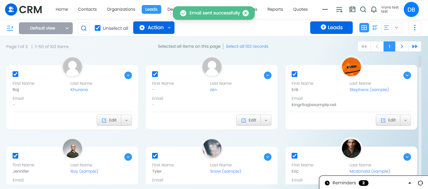This screenshot has width=428, height=189.
Task: Open the Home tab
Action: (62, 9)
